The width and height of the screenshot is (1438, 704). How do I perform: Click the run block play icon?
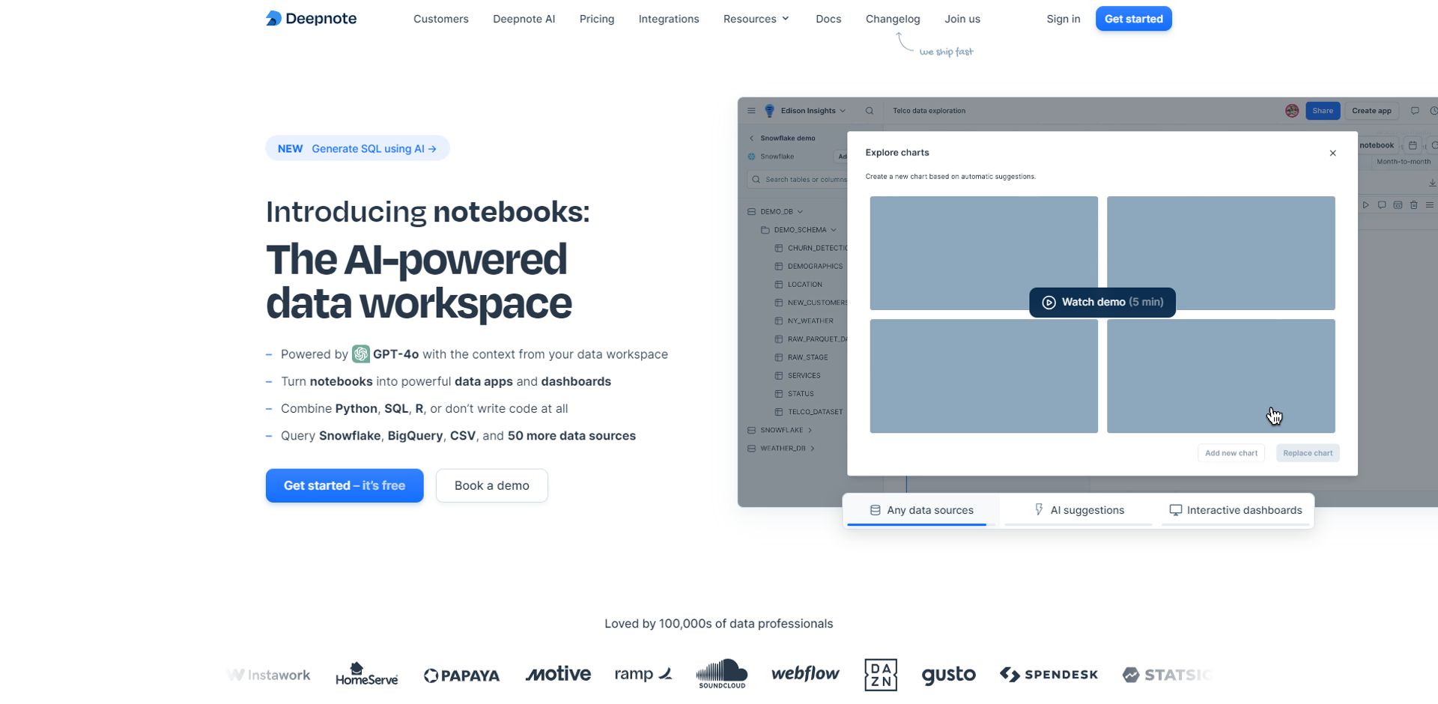[x=1366, y=205]
